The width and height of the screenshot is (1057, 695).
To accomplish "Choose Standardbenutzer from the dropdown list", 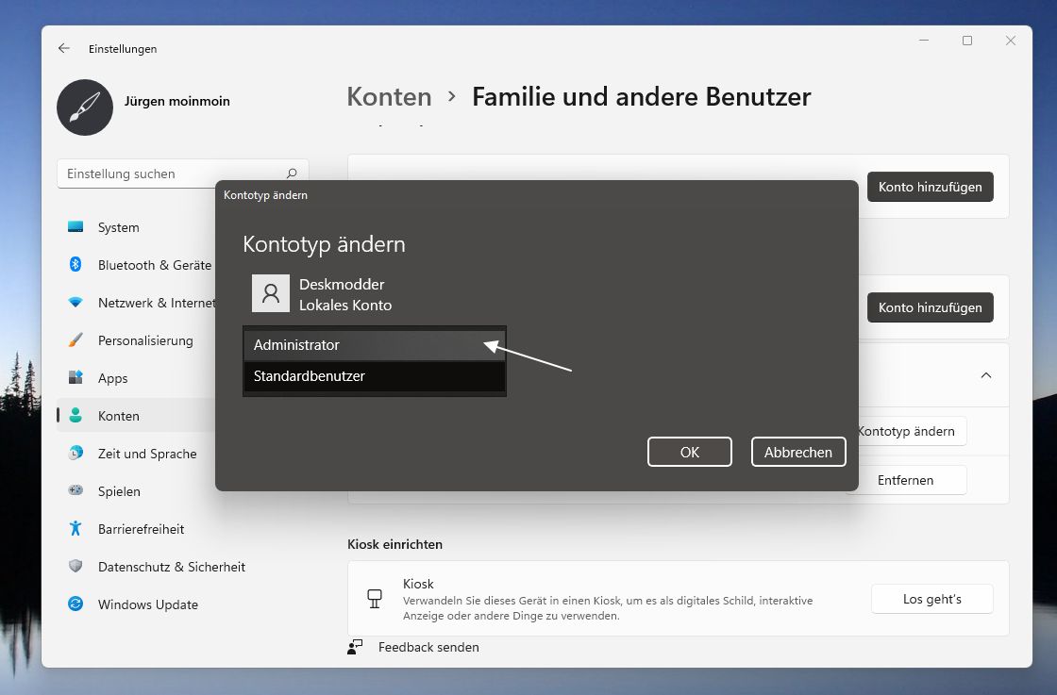I will point(374,376).
